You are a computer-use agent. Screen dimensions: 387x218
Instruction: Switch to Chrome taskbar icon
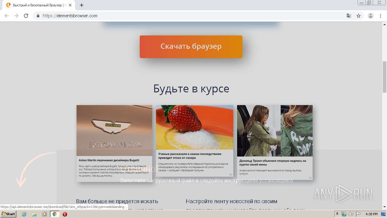(x=54, y=214)
